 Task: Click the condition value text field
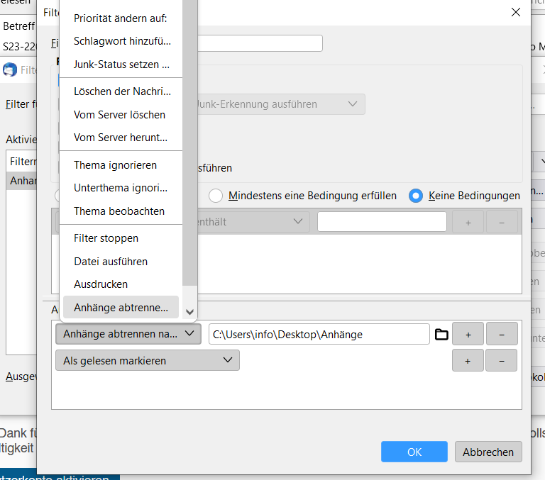pos(382,222)
